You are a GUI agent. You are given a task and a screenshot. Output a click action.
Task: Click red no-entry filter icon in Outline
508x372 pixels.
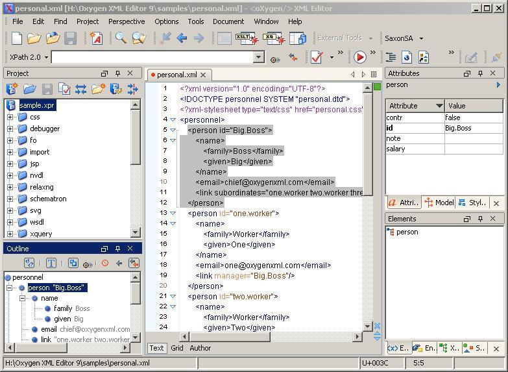click(x=105, y=263)
